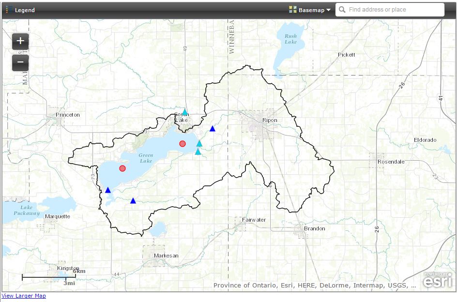Expand the Basemap dropdown arrow
458x302 pixels.
(x=329, y=10)
